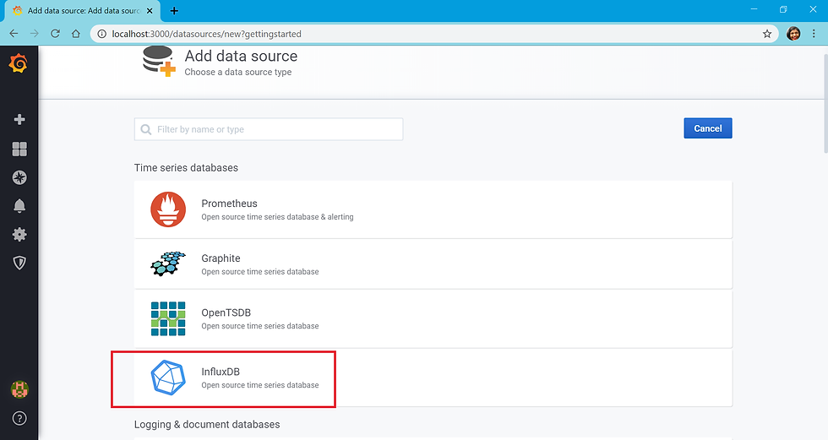Image resolution: width=828 pixels, height=440 pixels.
Task: Open the Chrome profile avatar
Action: 793,34
